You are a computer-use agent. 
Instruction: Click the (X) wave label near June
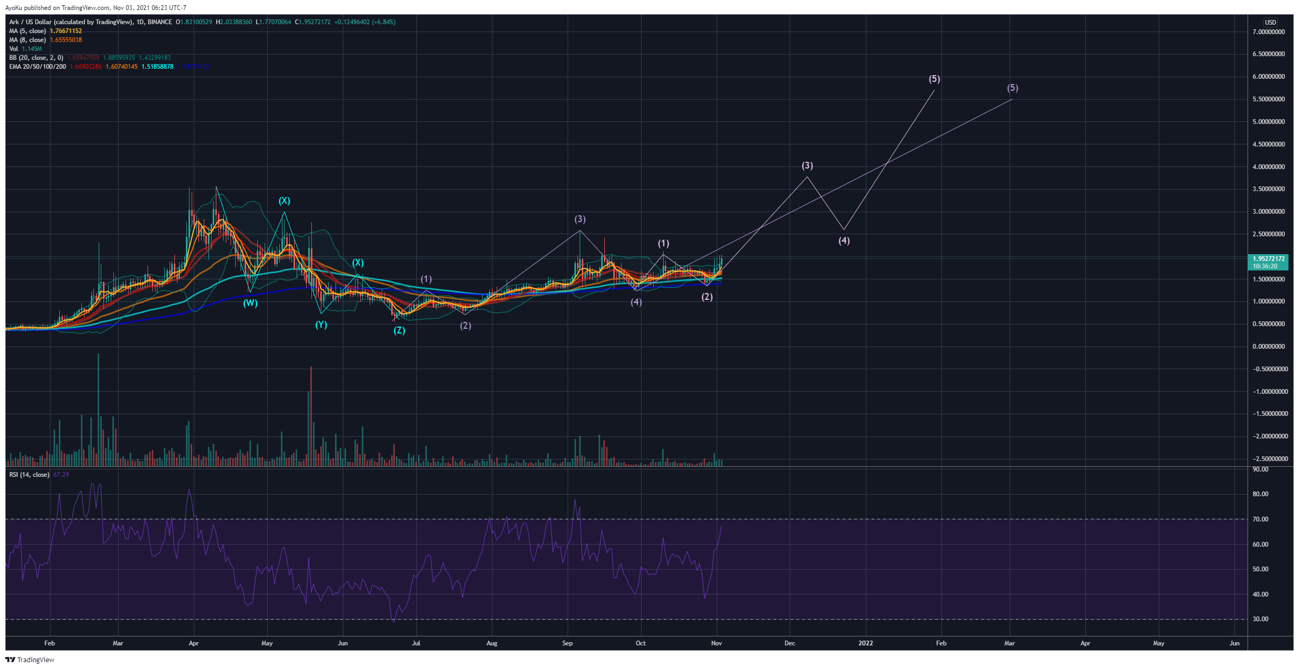tap(358, 263)
